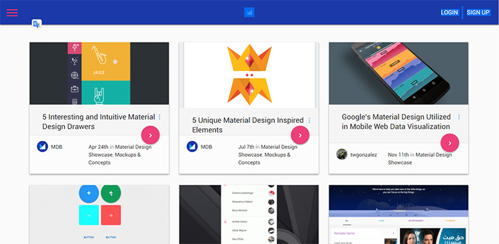Screen dimensions: 499x244
Task: Open the '5 Unique Material Design Inspired Elements' title
Action: [248, 125]
